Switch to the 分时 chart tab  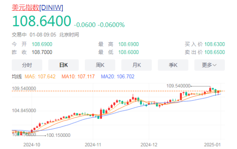(x=27, y=65)
